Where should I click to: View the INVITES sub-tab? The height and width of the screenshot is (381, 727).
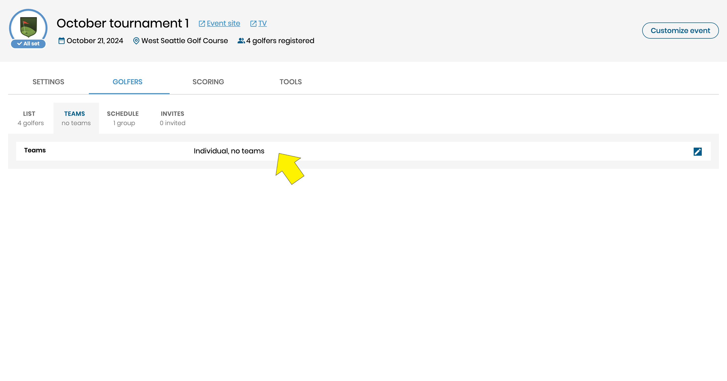click(x=172, y=118)
